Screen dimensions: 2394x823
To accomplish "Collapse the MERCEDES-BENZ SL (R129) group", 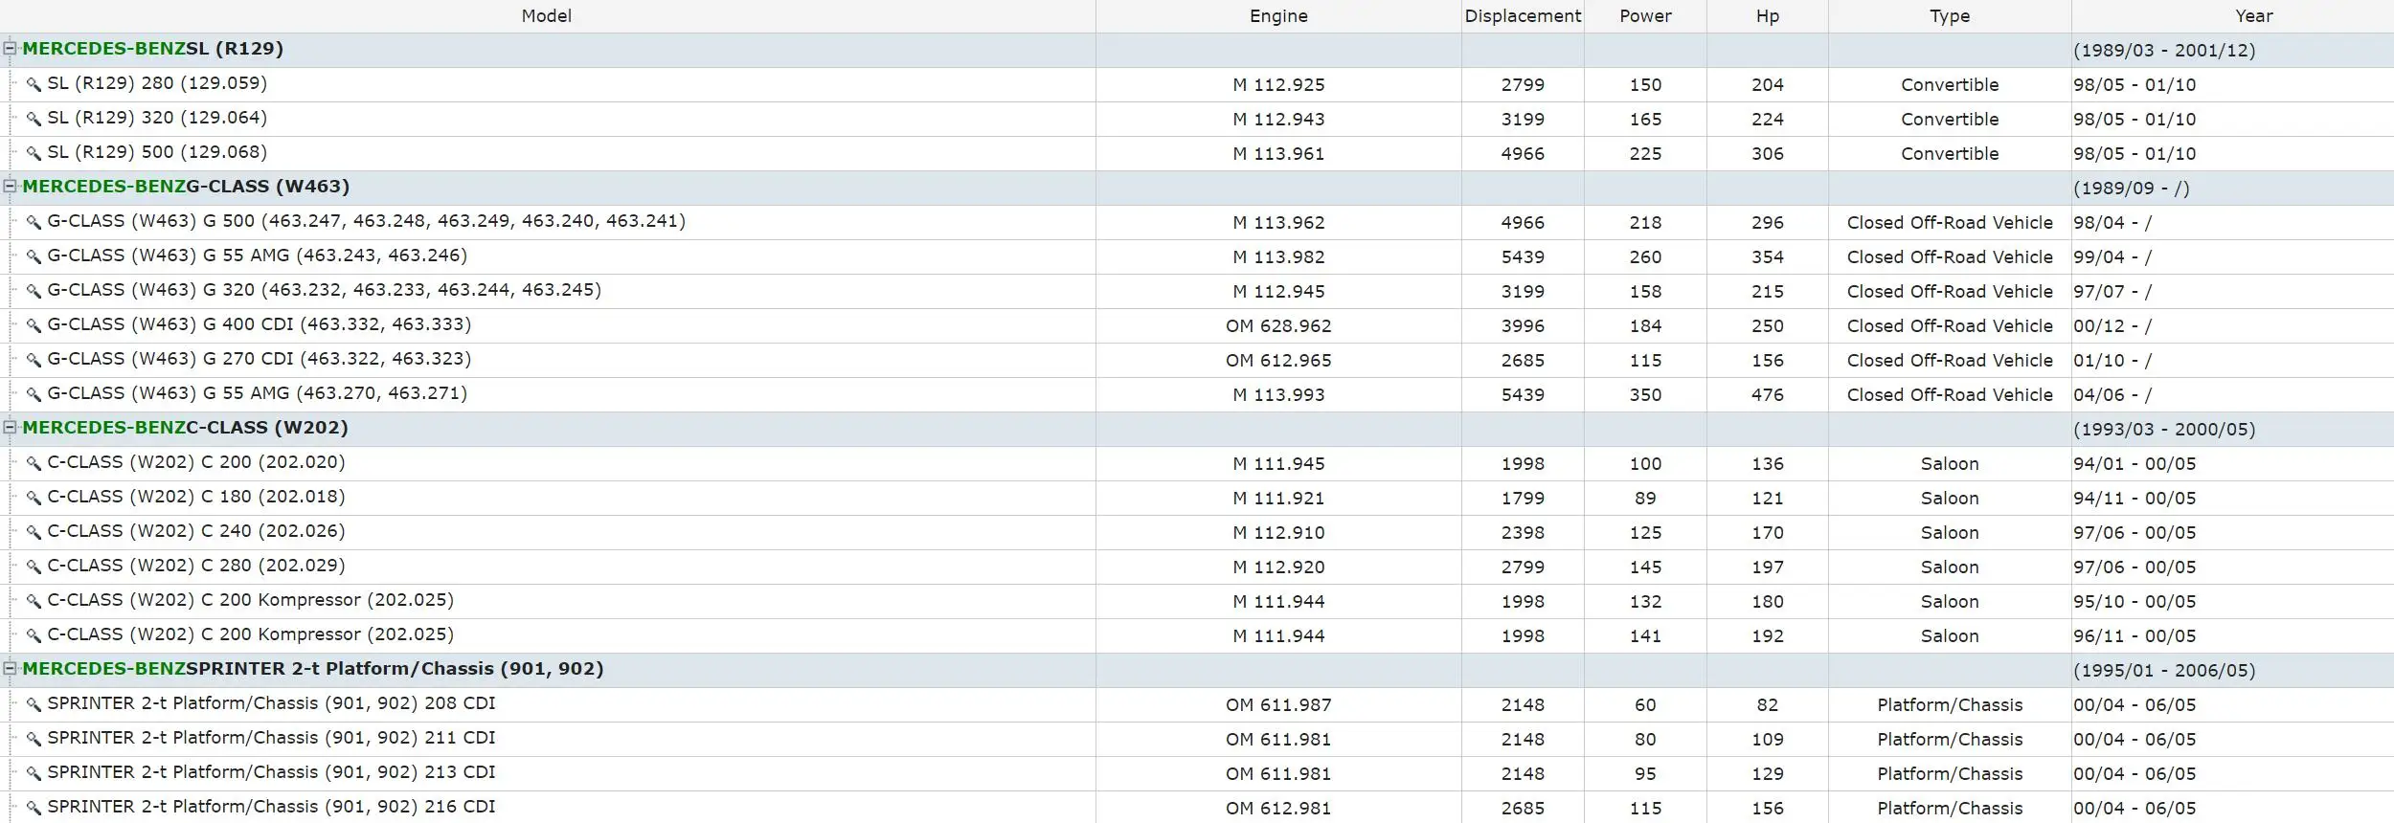I will coord(10,48).
